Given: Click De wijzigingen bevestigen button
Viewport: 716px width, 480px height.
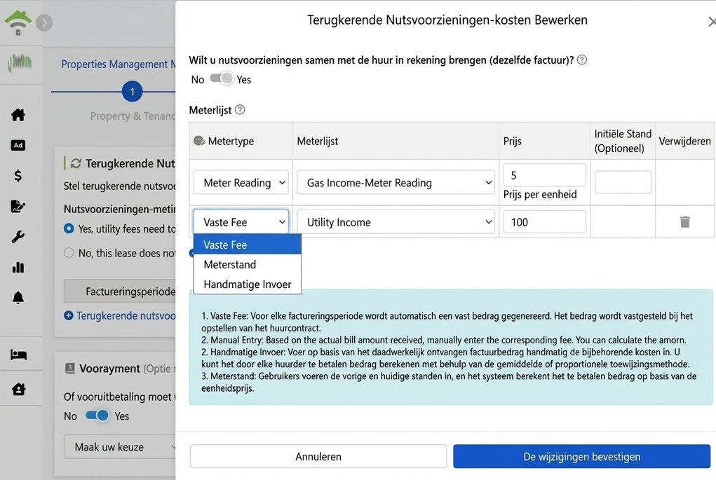Looking at the screenshot, I should point(582,456).
